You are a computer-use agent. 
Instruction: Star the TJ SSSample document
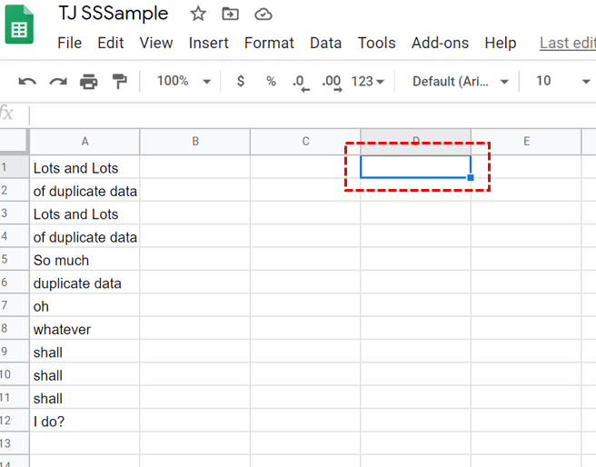[x=198, y=14]
